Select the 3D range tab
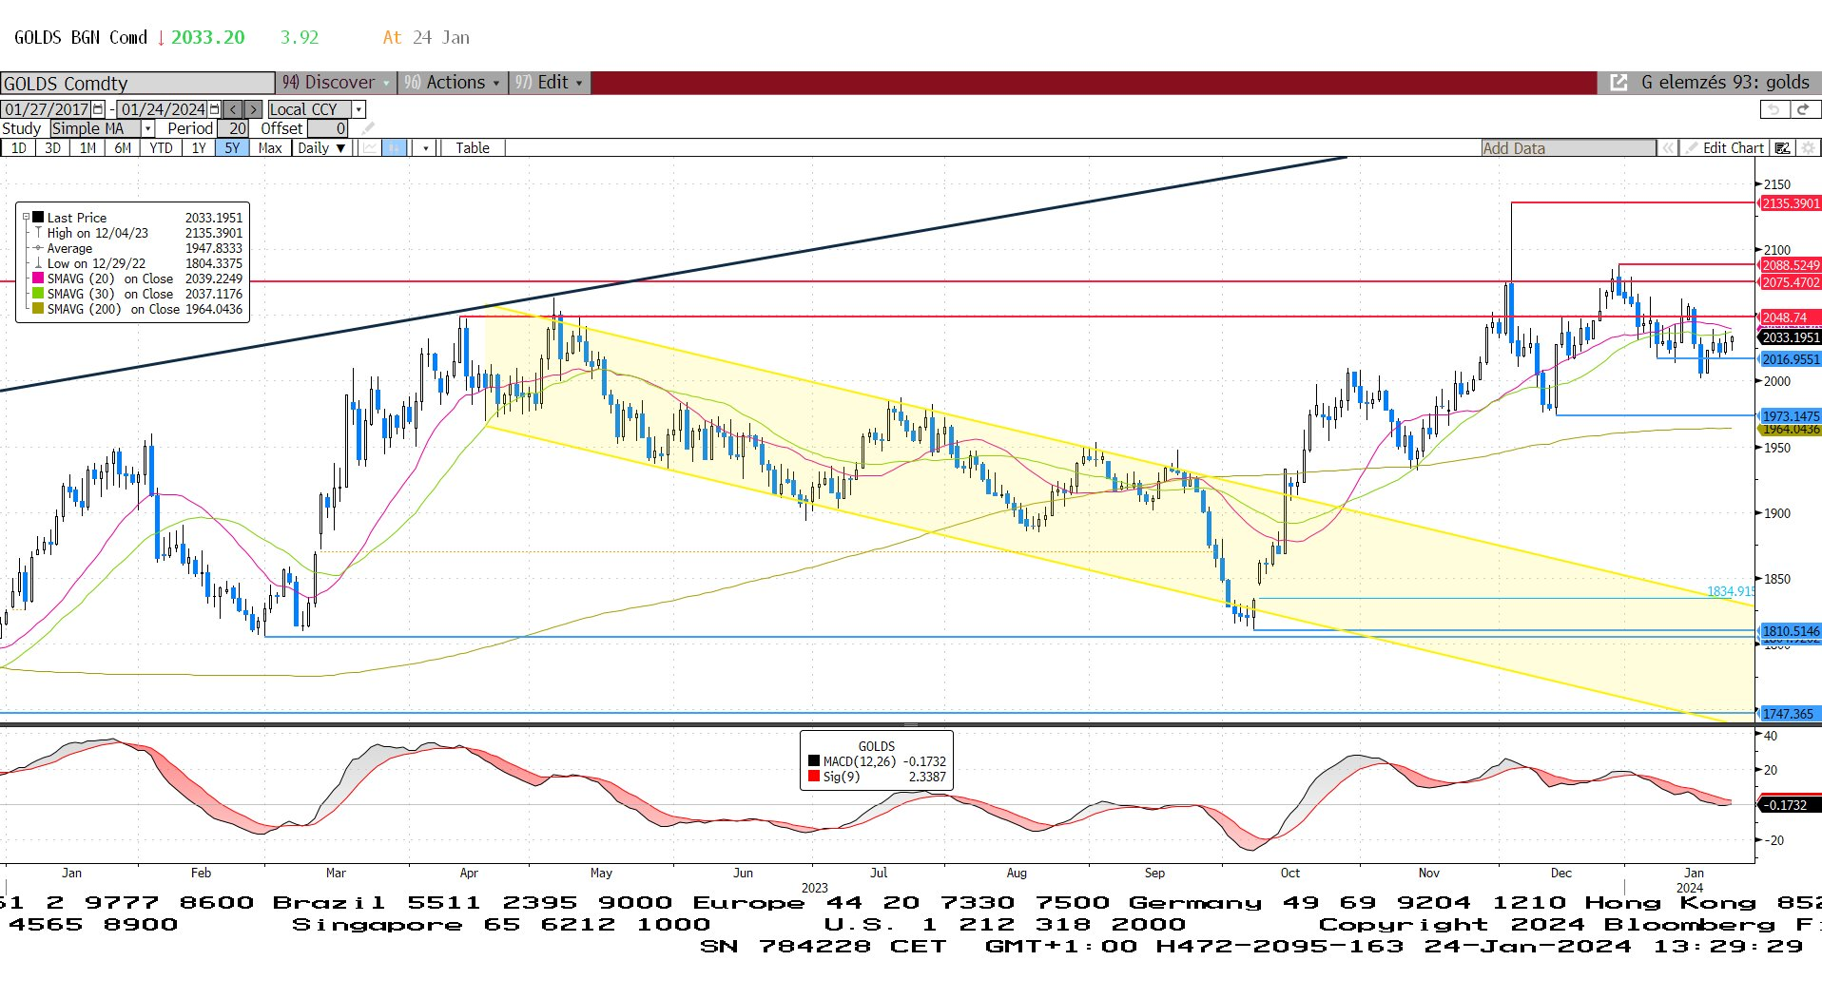 [52, 148]
